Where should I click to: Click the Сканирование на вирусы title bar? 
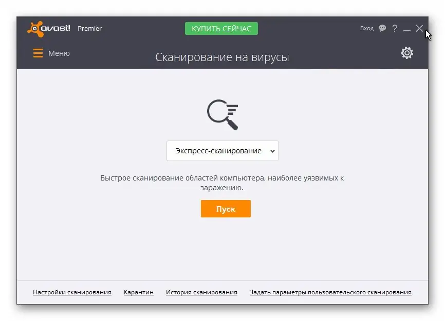click(222, 57)
